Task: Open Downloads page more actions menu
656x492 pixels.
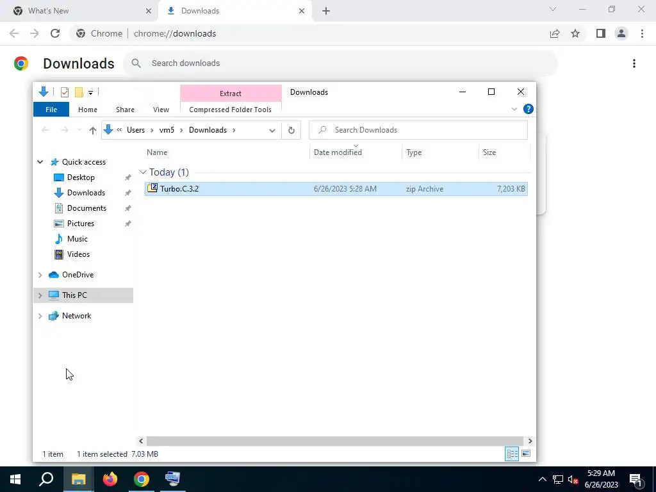Action: point(634,63)
